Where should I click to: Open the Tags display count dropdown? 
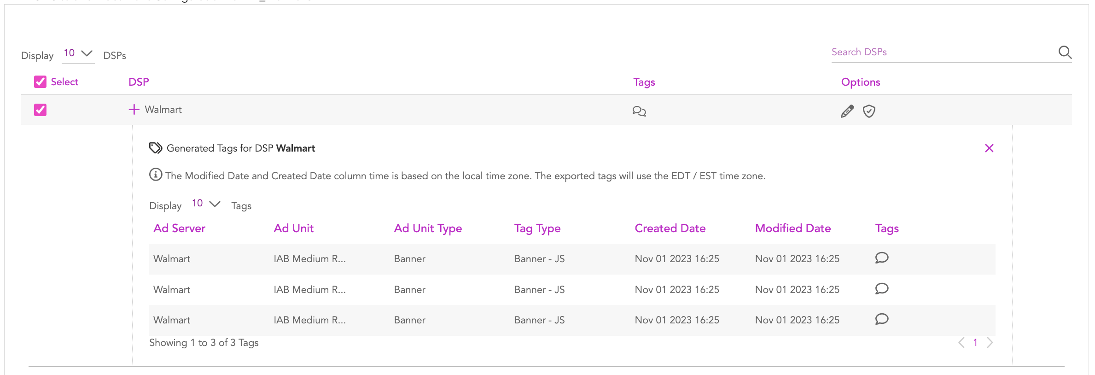[x=206, y=204]
